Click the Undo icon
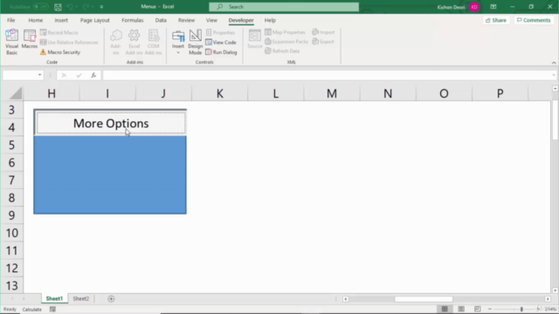 pyautogui.click(x=70, y=7)
